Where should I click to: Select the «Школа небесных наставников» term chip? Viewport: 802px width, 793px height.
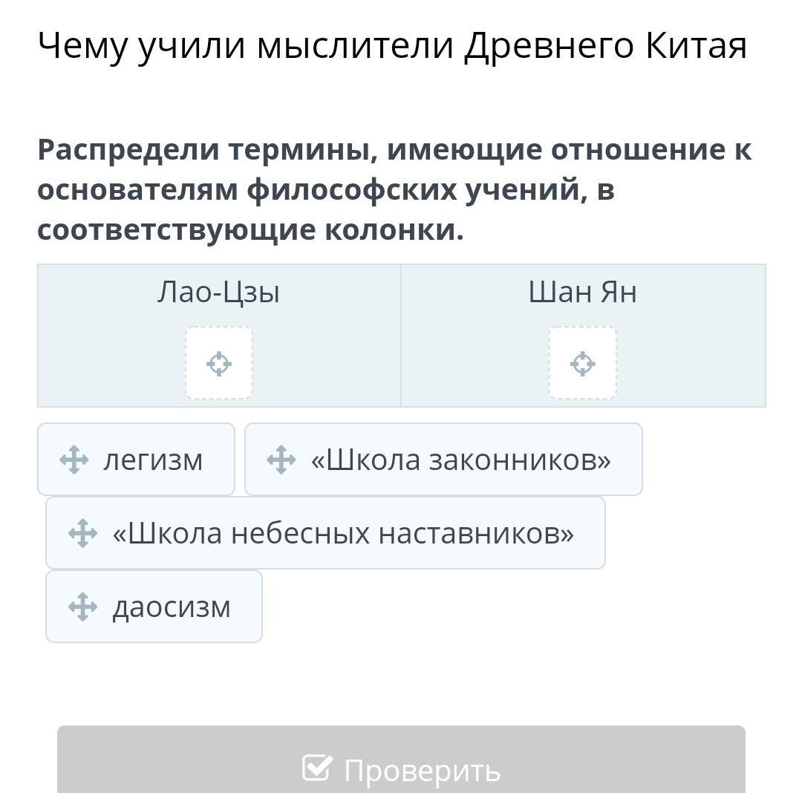coord(326,533)
